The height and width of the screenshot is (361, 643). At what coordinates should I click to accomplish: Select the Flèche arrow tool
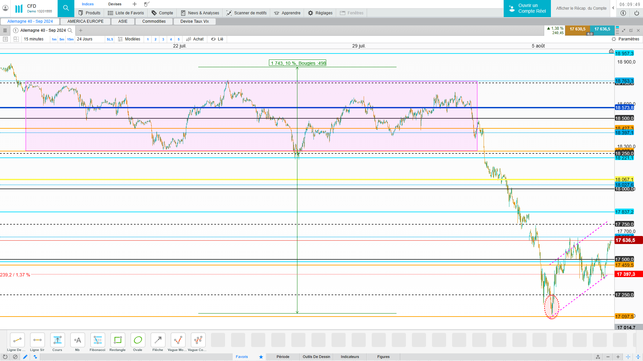pyautogui.click(x=158, y=340)
